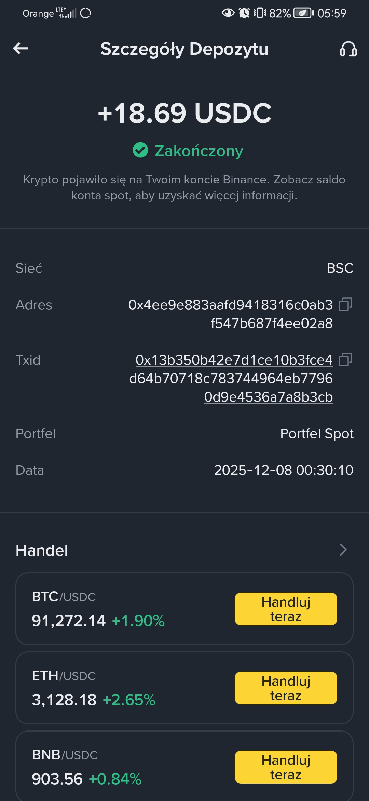Copy the deposit address with the copy icon
The width and height of the screenshot is (369, 801).
tap(345, 304)
